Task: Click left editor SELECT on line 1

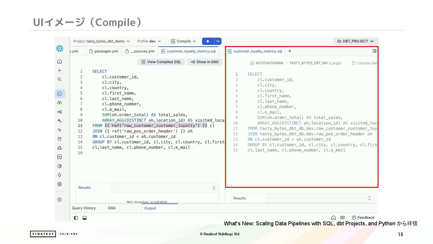Action: pos(100,71)
